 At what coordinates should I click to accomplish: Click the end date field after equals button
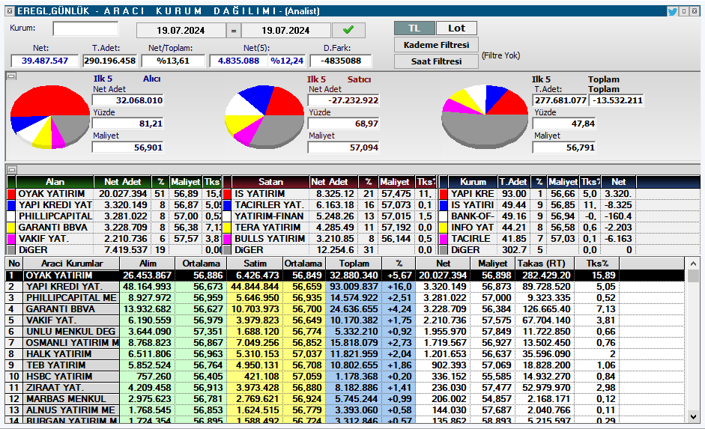285,31
